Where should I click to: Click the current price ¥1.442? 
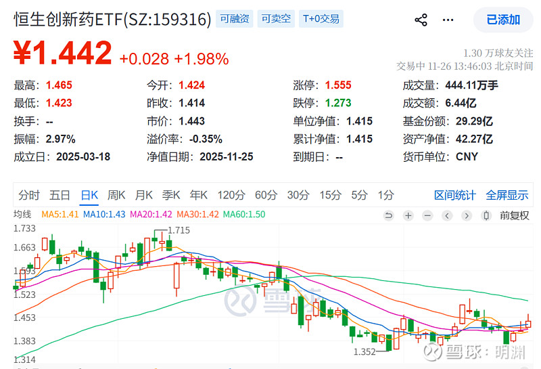[x=62, y=53]
